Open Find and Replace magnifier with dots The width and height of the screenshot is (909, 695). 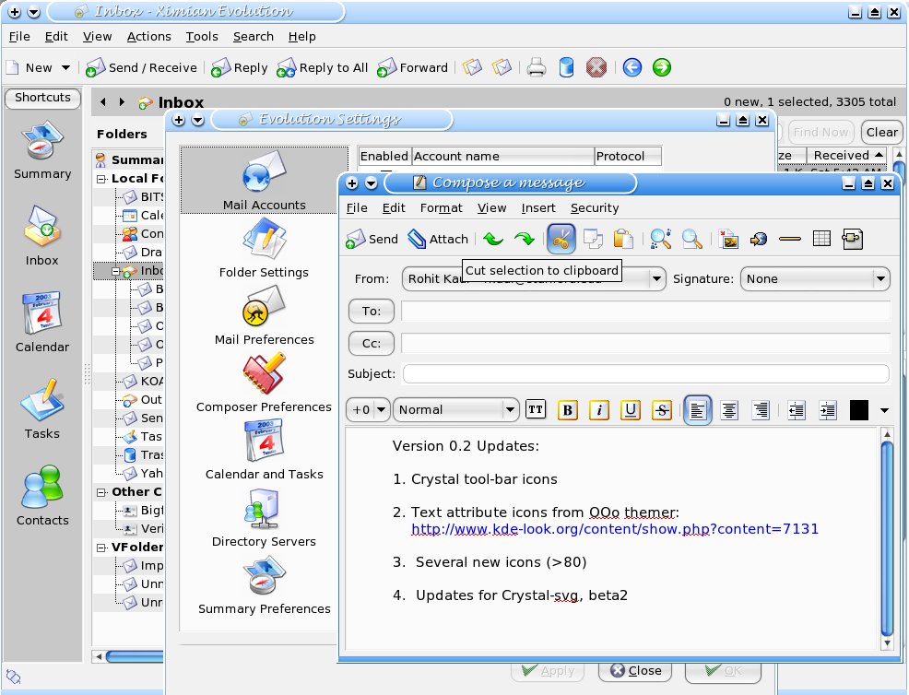(661, 239)
